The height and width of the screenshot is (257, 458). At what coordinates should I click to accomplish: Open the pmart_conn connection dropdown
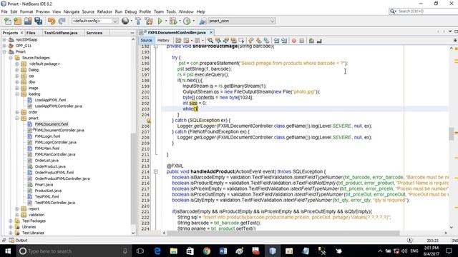(x=241, y=21)
